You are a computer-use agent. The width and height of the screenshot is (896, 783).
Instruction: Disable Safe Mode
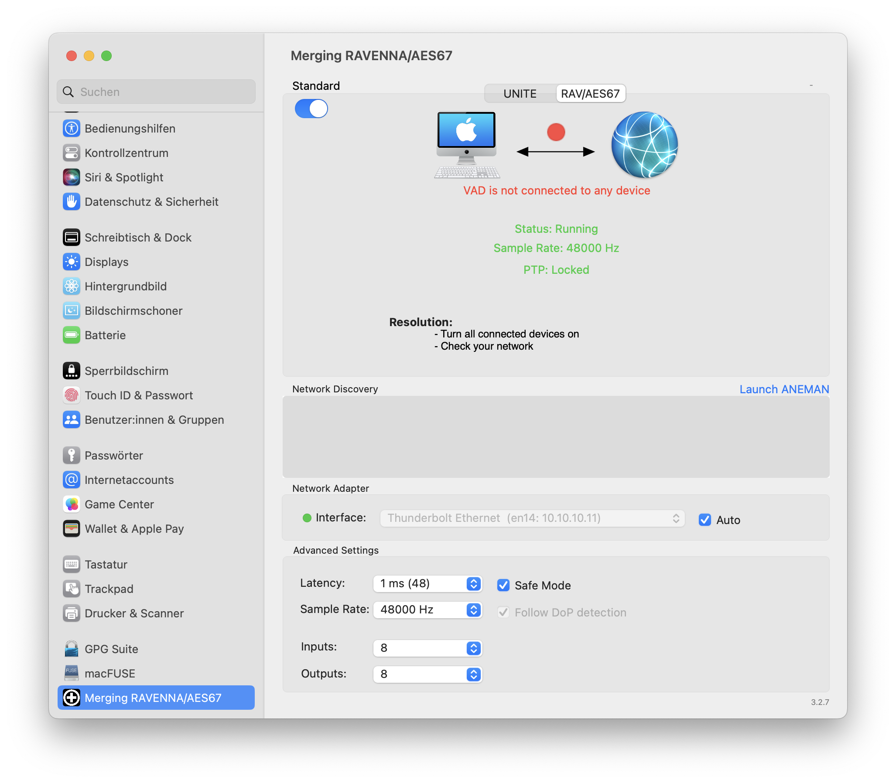tap(503, 585)
